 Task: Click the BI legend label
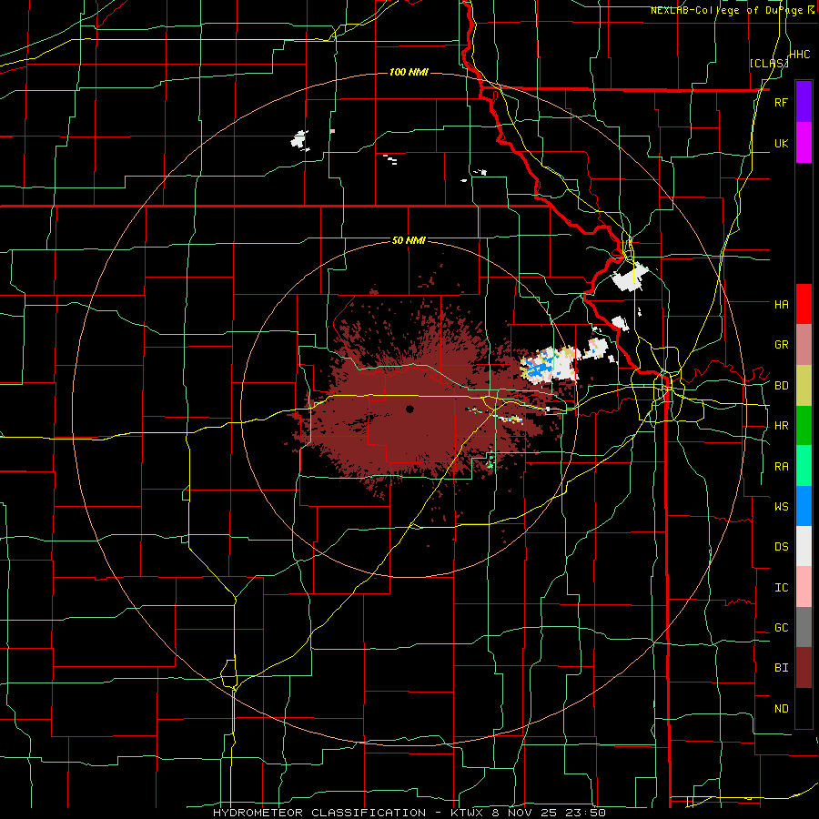781,668
